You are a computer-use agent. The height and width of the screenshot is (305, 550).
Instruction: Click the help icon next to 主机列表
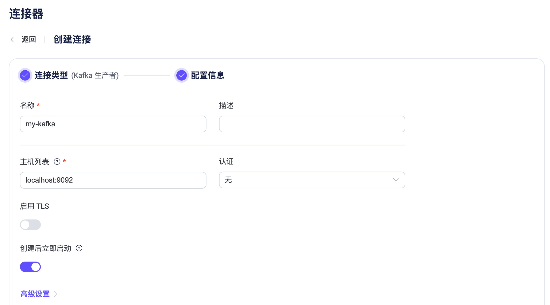pos(57,162)
